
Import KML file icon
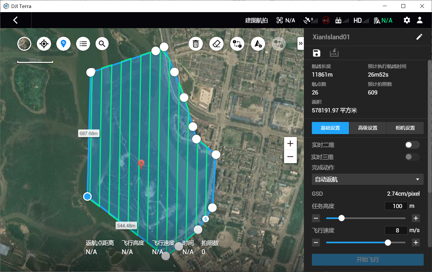click(334, 53)
